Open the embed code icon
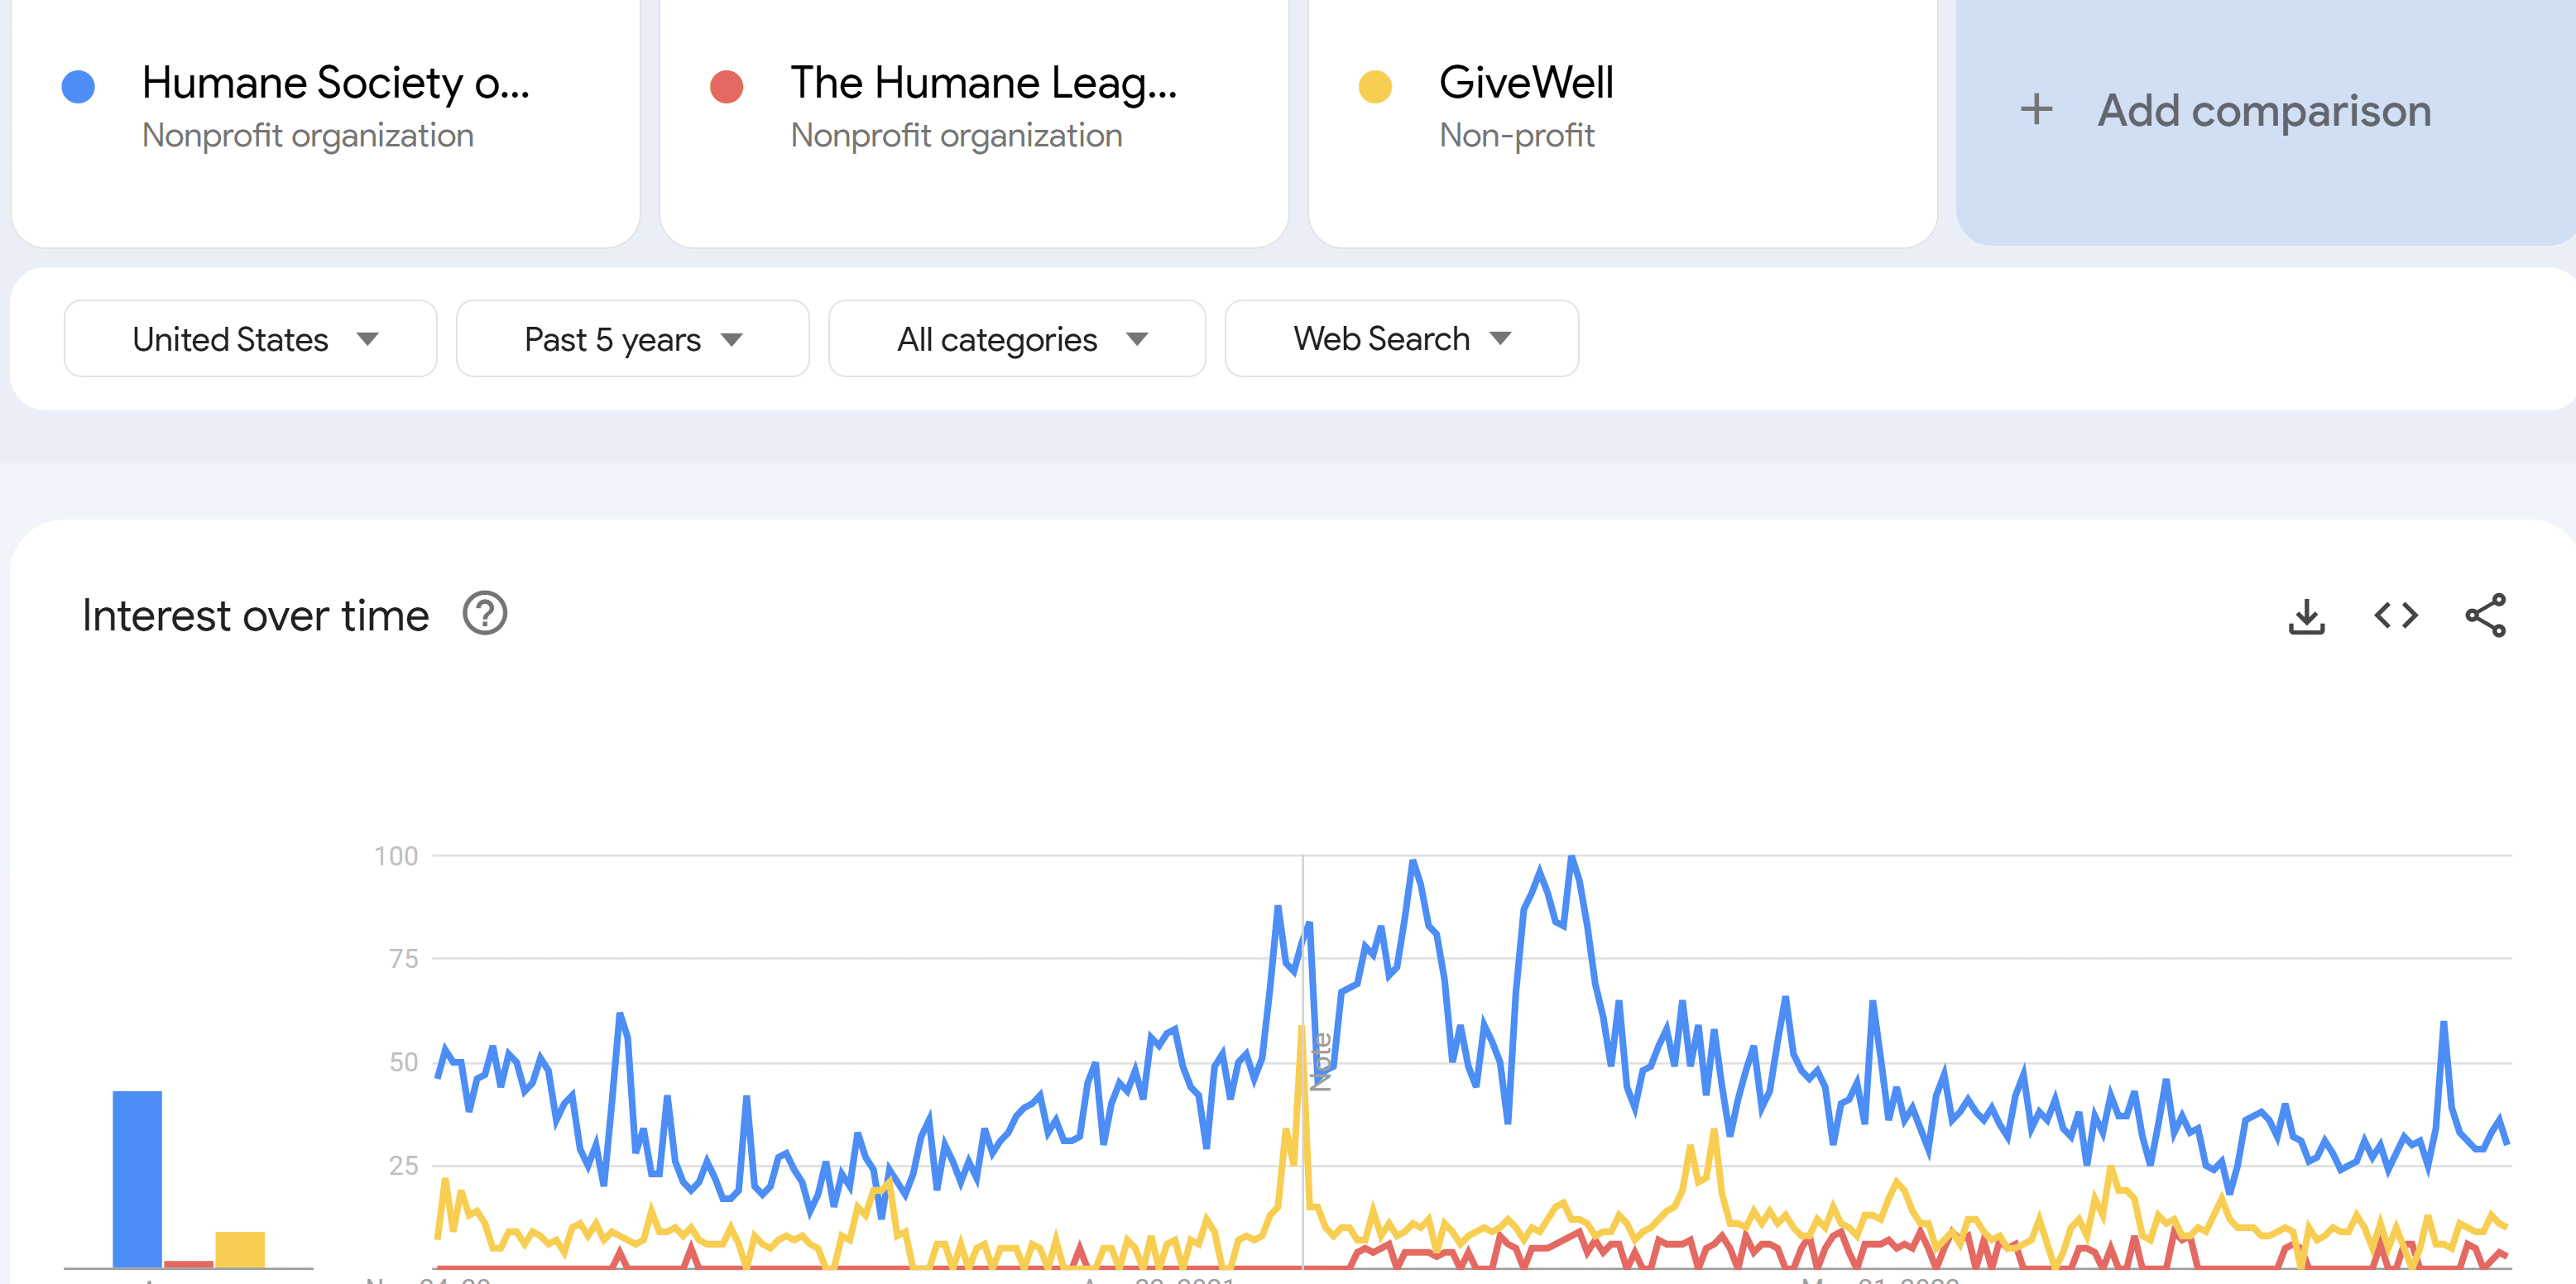Image resolution: width=2576 pixels, height=1284 pixels. point(2396,616)
